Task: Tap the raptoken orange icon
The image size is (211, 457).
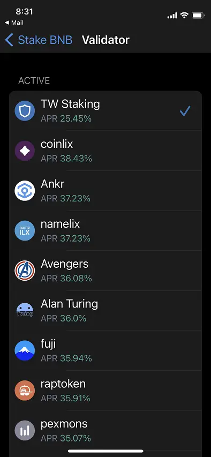Action: pos(25,390)
